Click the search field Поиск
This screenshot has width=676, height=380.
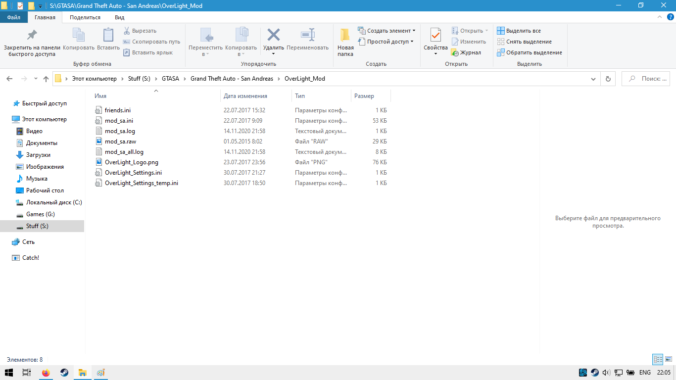pyautogui.click(x=646, y=79)
